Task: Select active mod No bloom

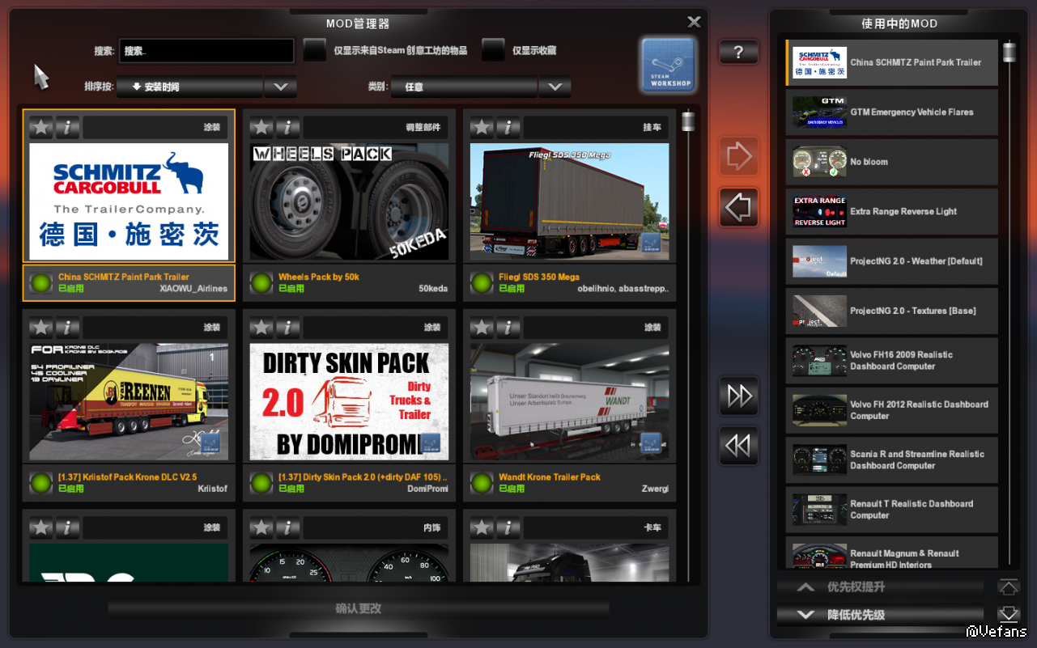Action: pyautogui.click(x=892, y=162)
